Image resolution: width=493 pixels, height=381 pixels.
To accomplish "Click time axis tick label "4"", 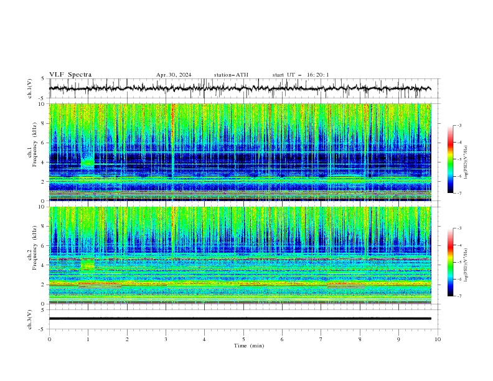I will [x=204, y=339].
